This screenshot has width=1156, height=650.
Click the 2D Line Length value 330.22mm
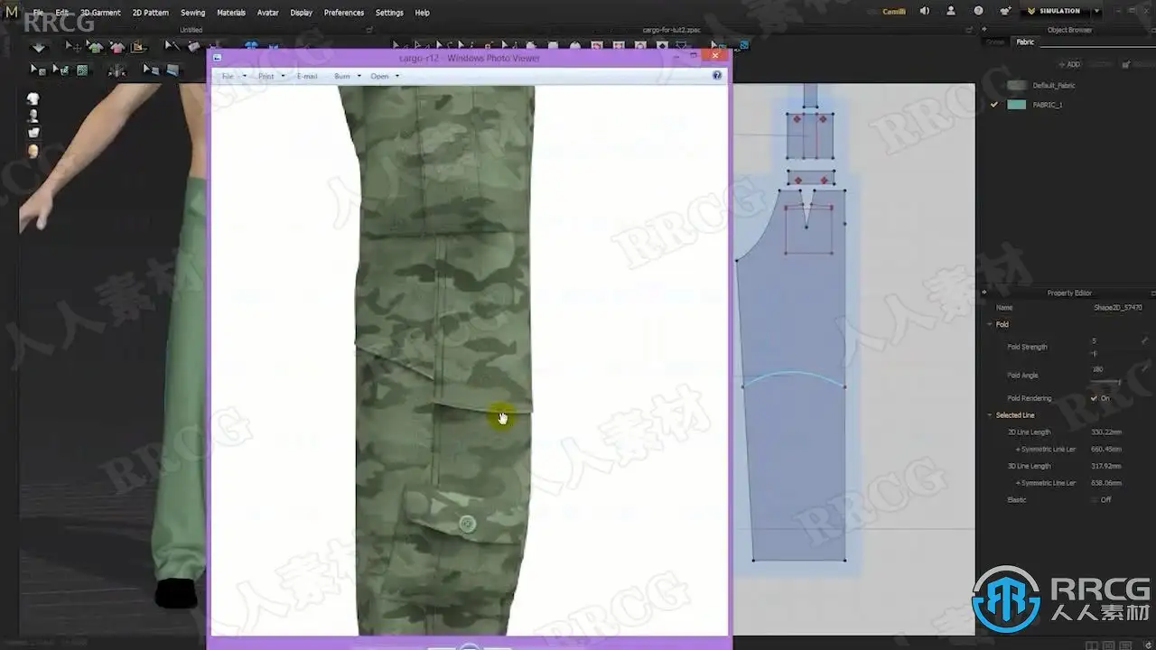(x=1106, y=432)
